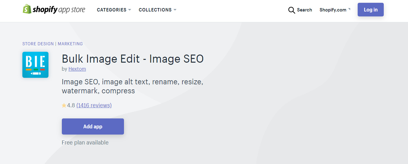408x164 pixels.
Task: Go to Marketing category
Action: 70,44
